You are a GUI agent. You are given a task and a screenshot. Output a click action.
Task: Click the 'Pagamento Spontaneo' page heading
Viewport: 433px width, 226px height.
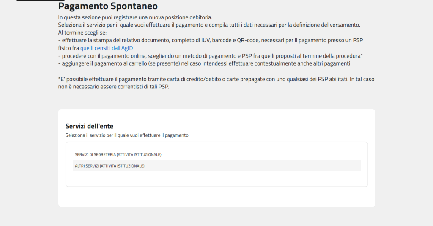108,6
